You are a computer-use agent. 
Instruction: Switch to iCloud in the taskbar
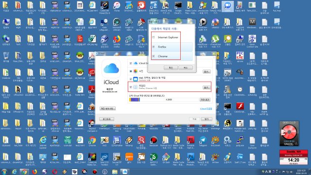pos(124,172)
